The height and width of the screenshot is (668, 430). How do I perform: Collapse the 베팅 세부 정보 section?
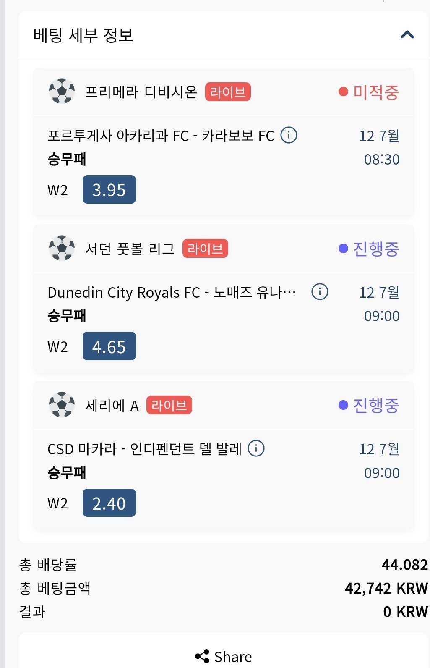pos(407,35)
